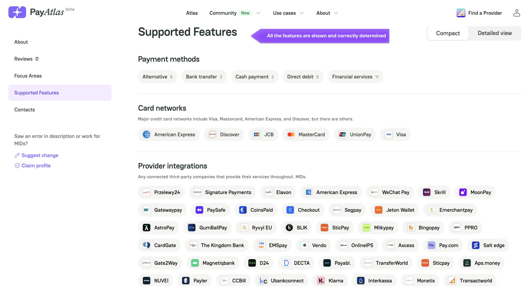Click the PayAtlas logo icon
Screen dimensions: 530x290
[17, 12]
